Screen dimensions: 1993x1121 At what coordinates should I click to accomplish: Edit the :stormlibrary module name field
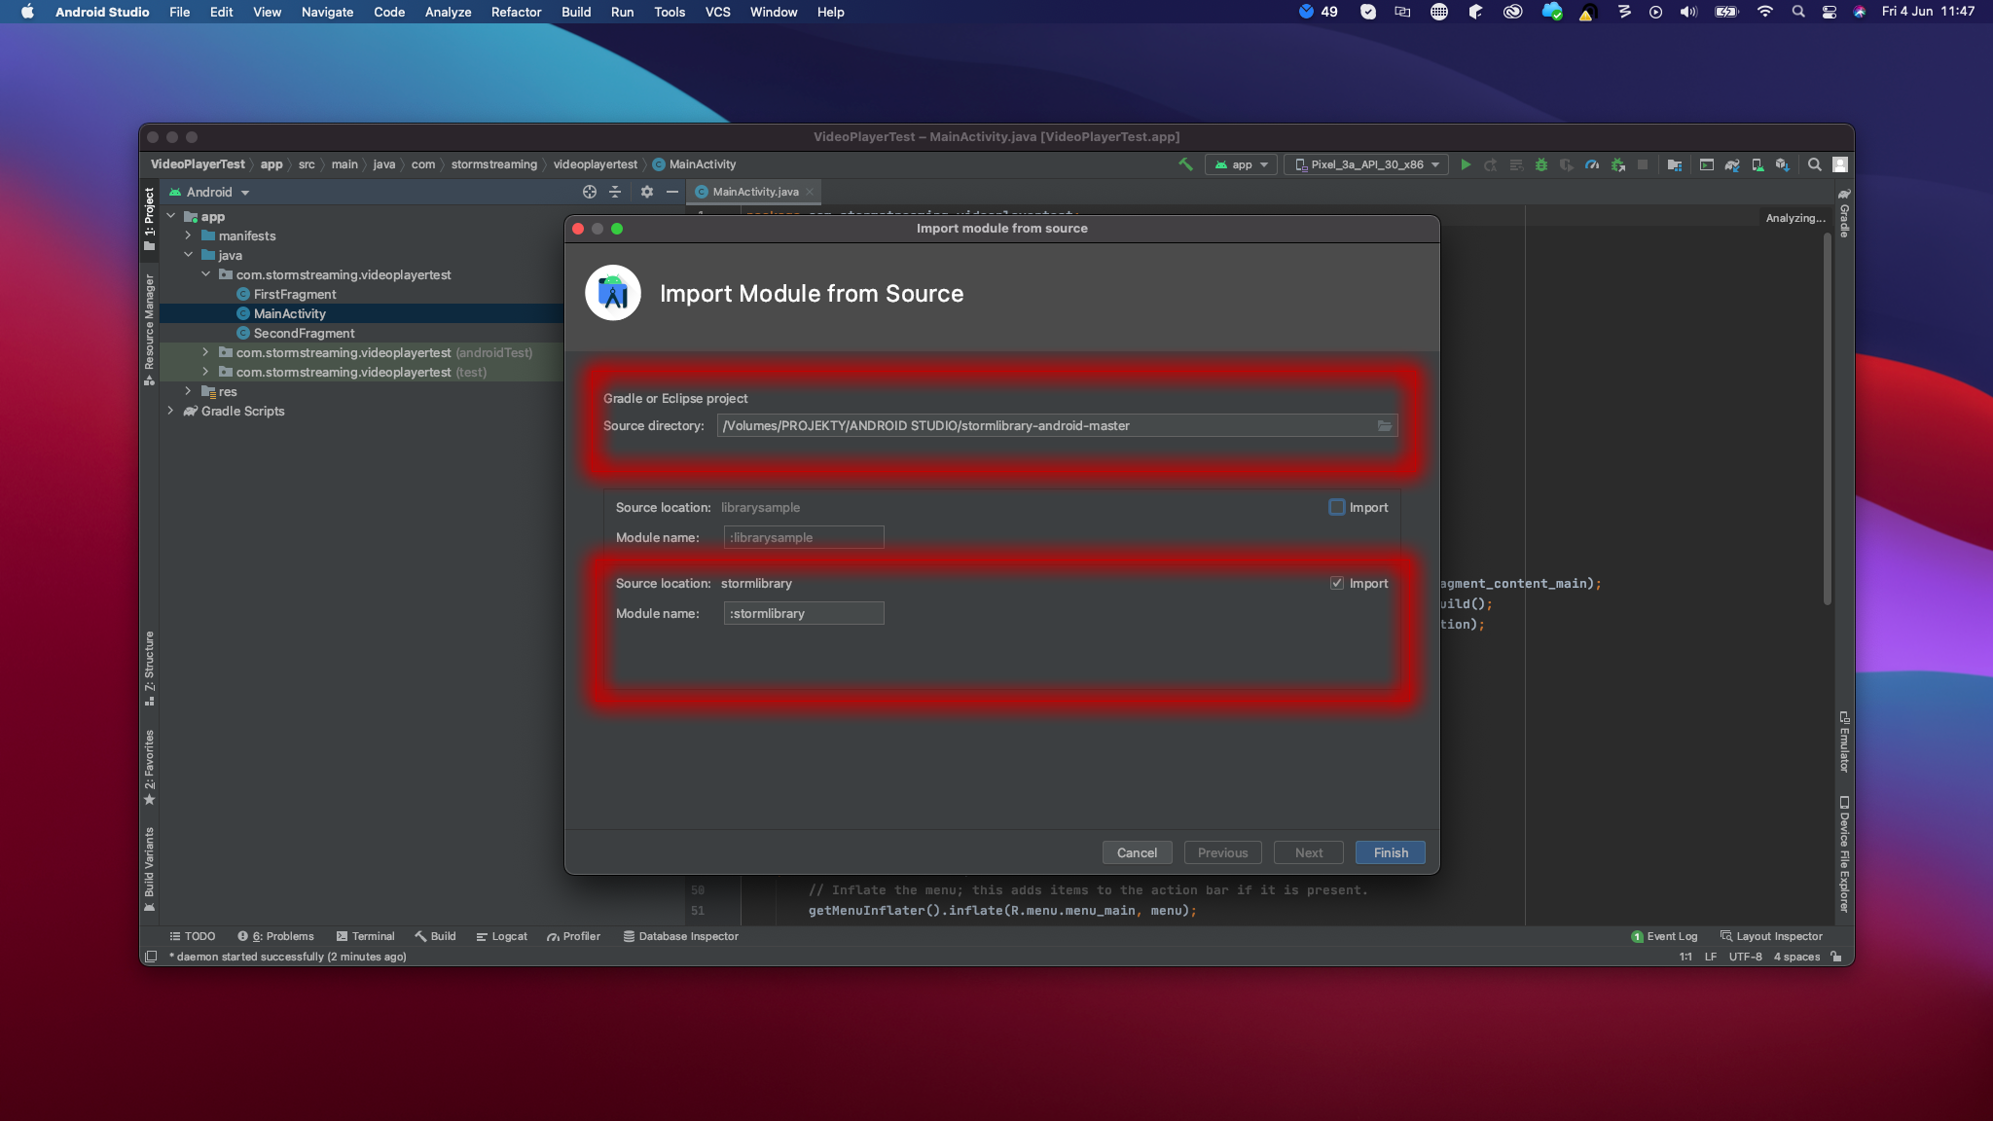point(804,613)
